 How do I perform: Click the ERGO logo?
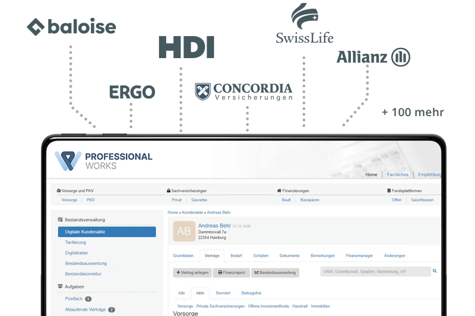(x=132, y=92)
